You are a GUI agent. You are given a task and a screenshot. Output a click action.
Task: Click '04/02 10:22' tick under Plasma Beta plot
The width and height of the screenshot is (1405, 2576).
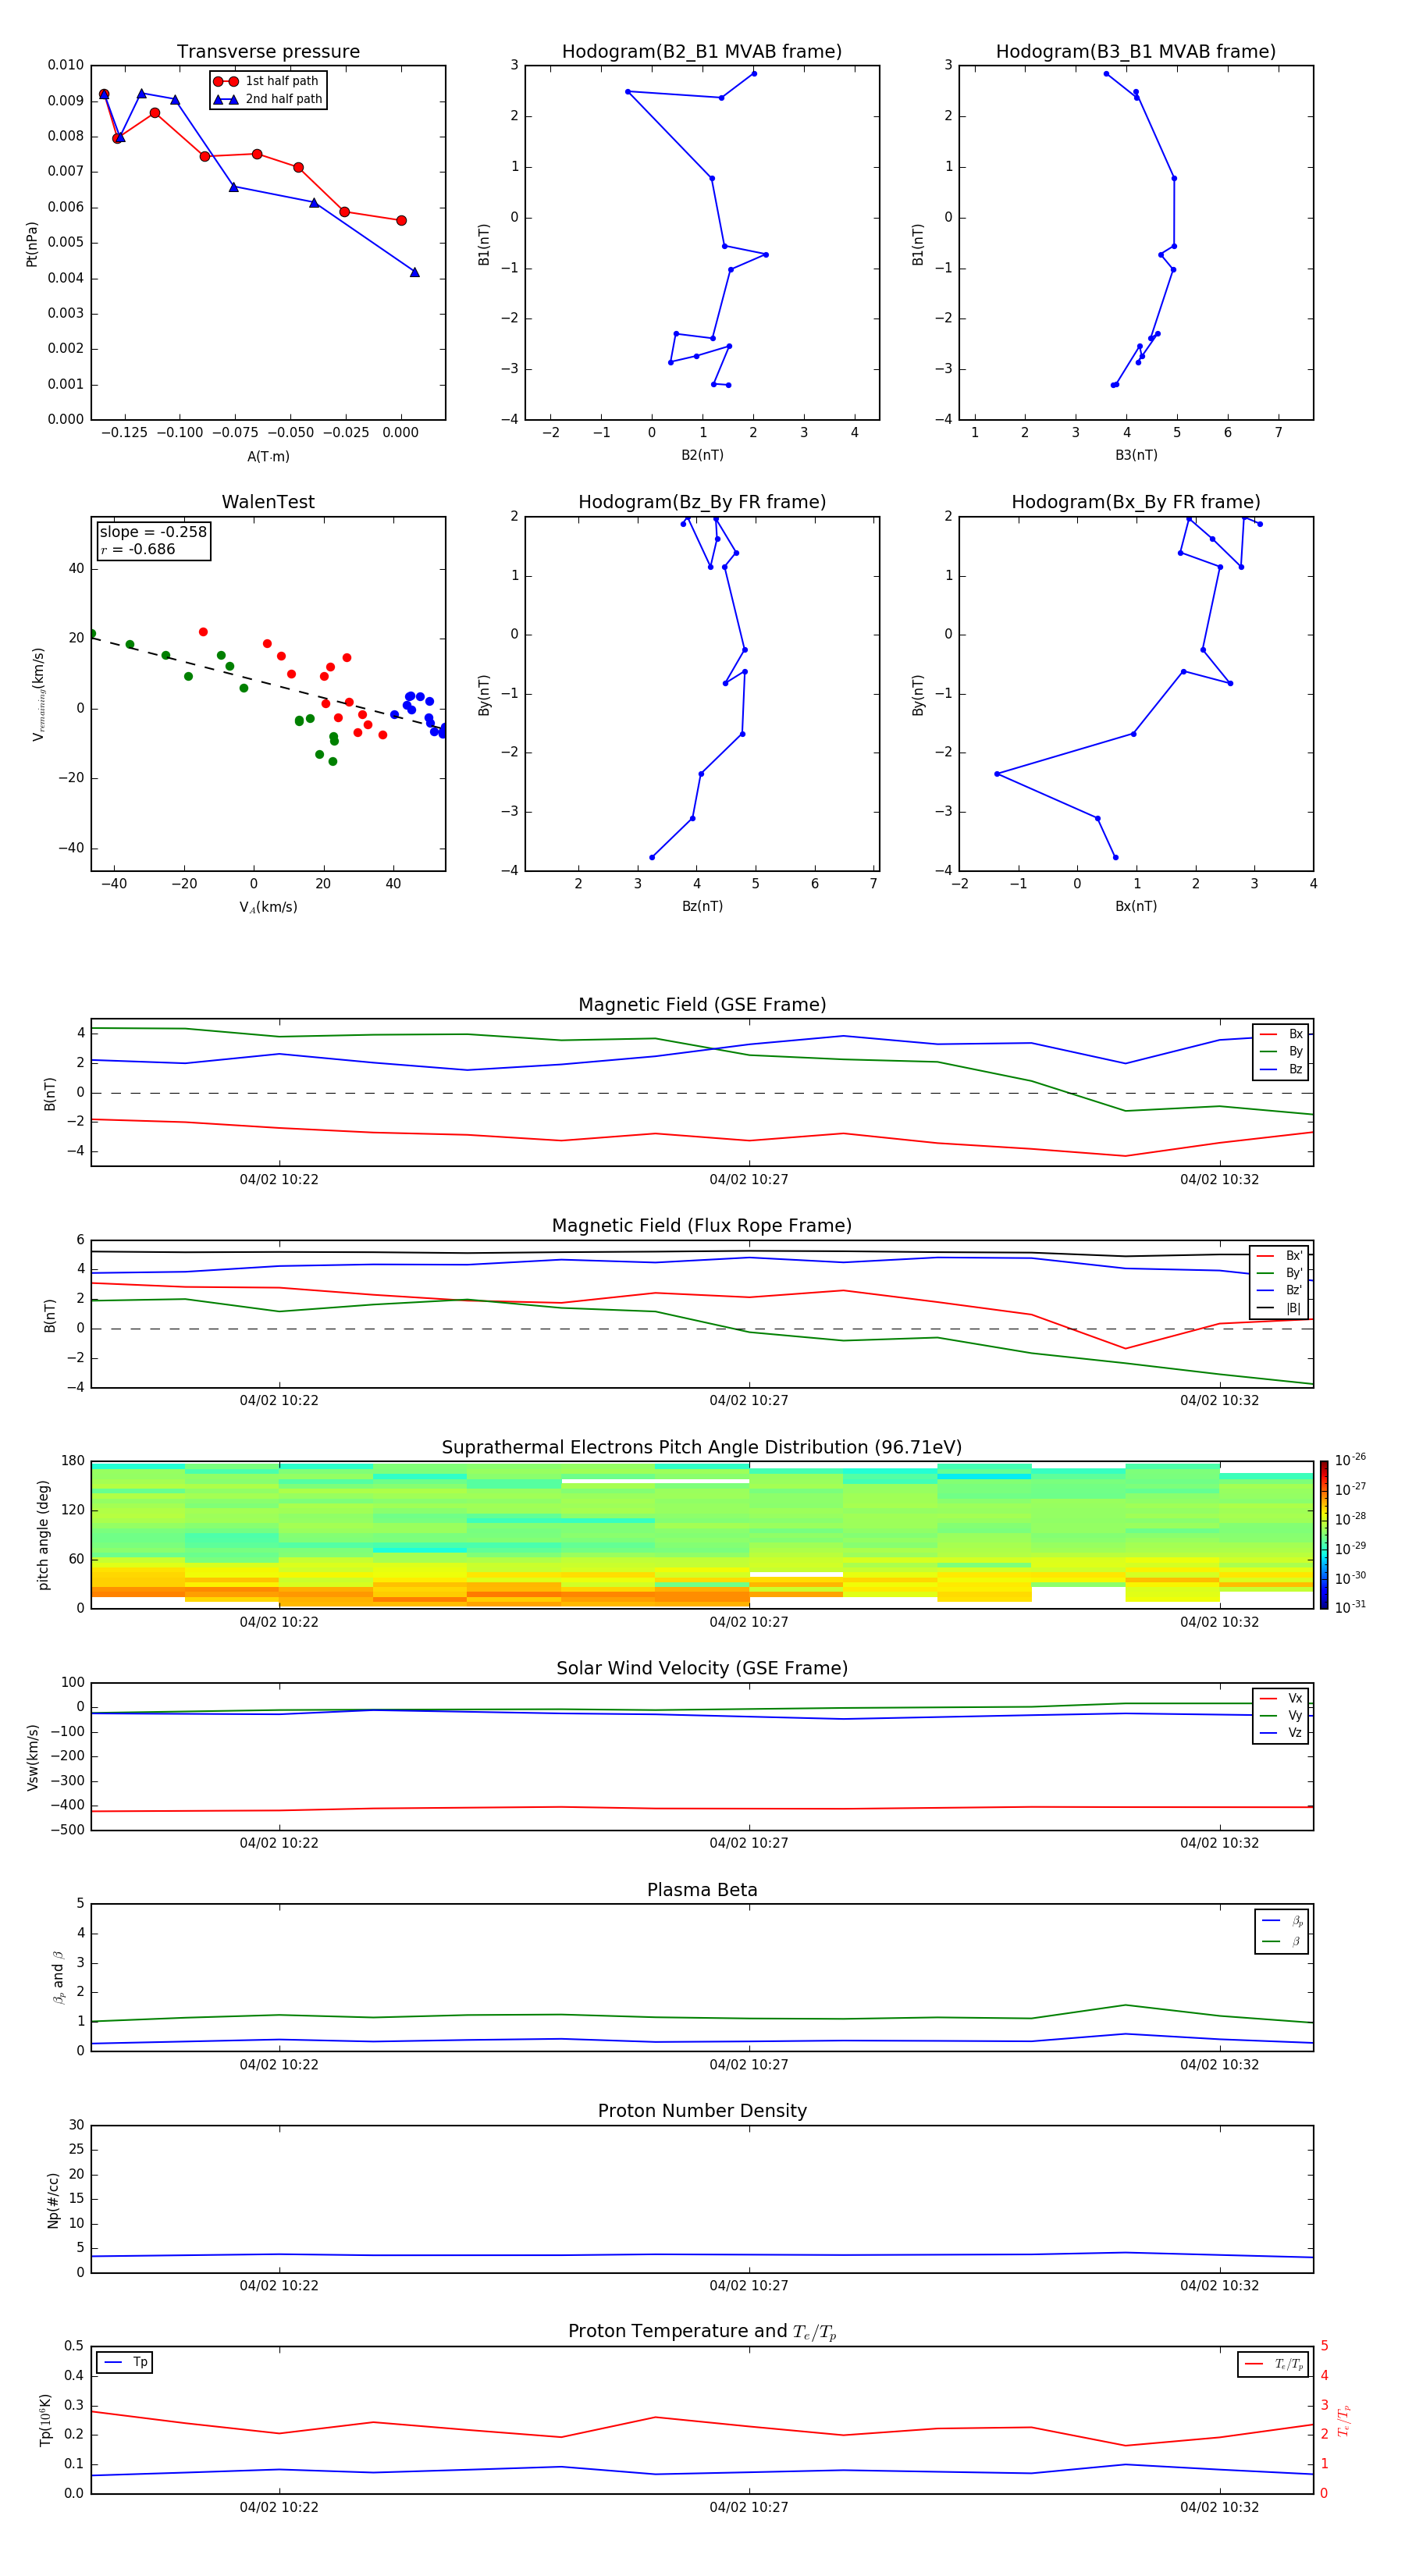279,2065
